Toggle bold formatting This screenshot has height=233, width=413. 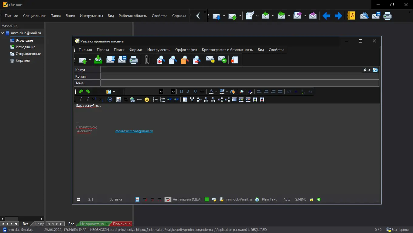[181, 92]
